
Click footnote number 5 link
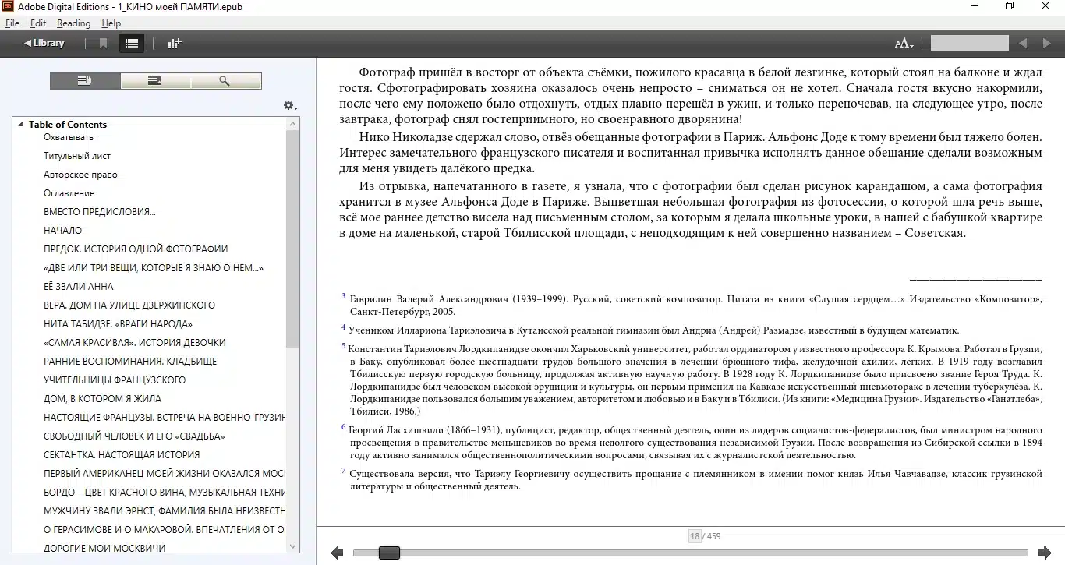coord(344,346)
